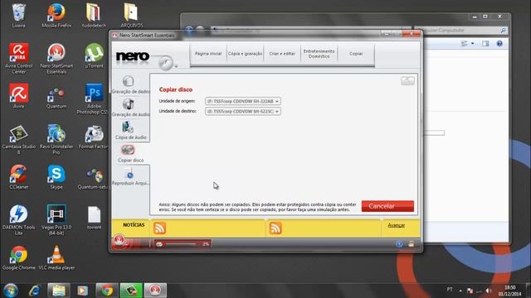The image size is (531, 298).
Task: Open Gravação de dados in Nero sidebar
Action: (131, 84)
